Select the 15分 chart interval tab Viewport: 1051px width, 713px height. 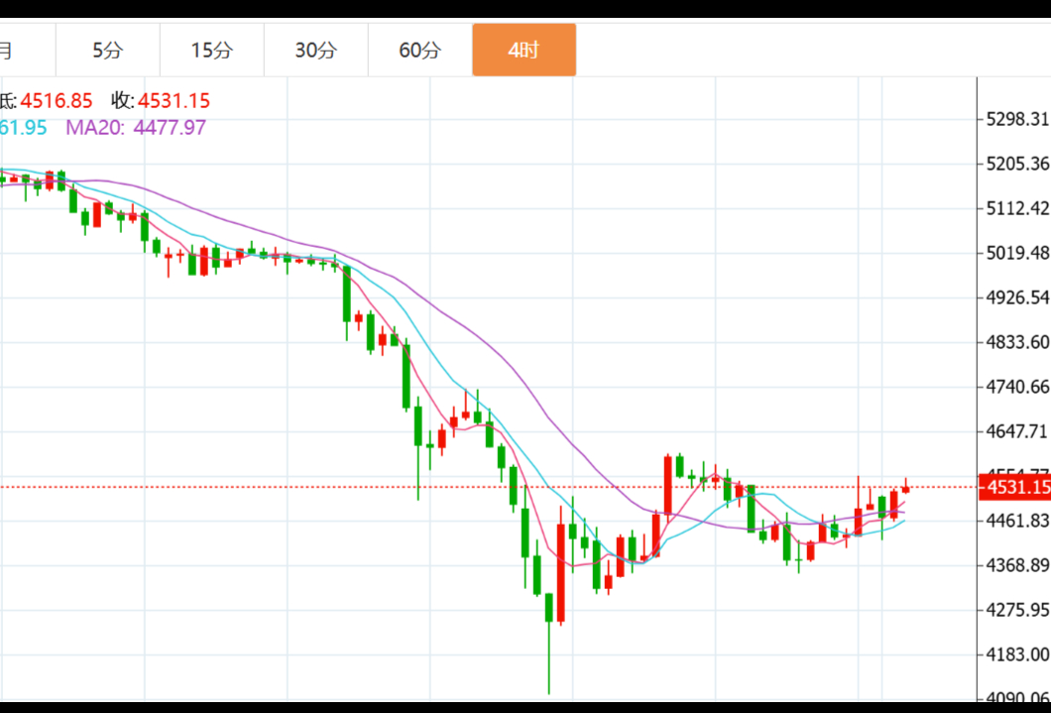[x=212, y=51]
